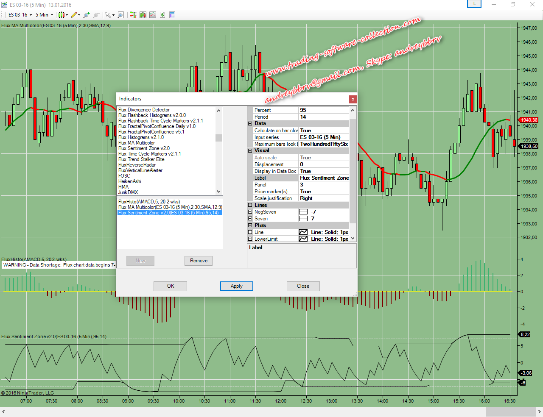This screenshot has width=543, height=417.
Task: Open the 5 Min interval dropdown
Action: (x=44, y=15)
